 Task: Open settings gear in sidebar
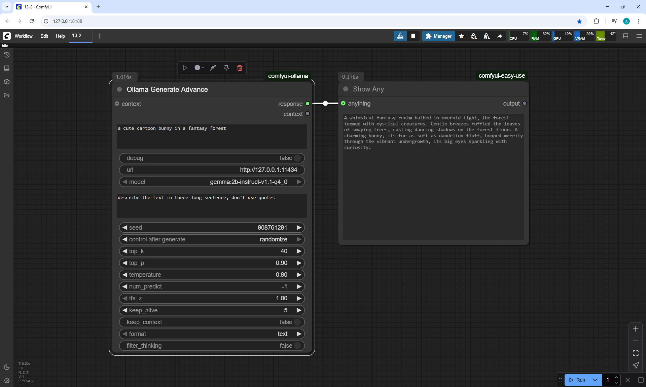(x=6, y=381)
